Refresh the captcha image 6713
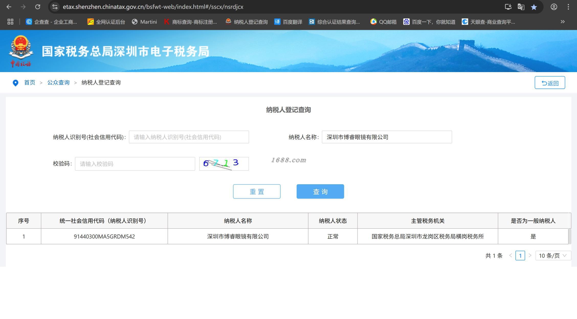 224,164
